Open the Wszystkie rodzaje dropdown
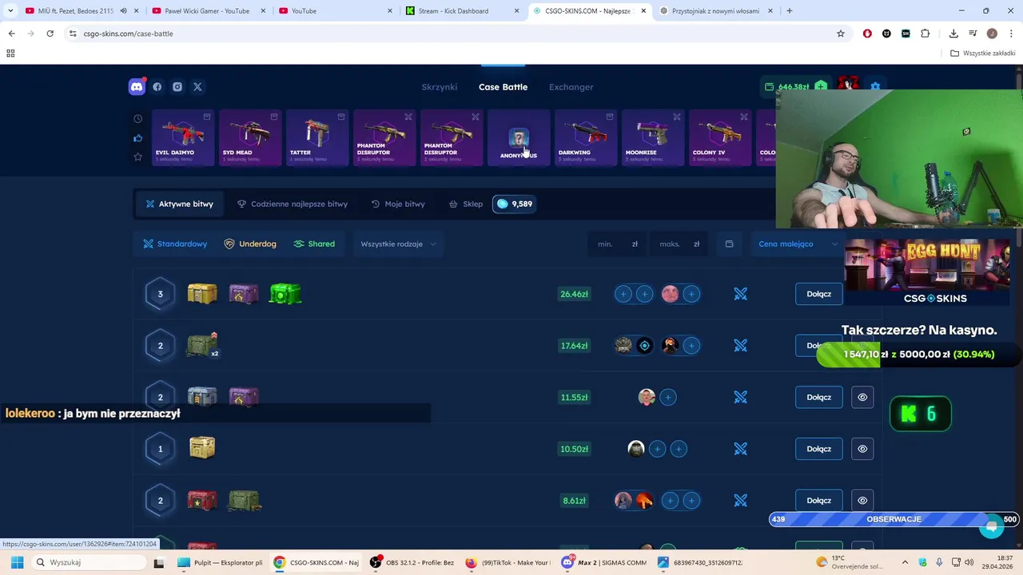This screenshot has width=1023, height=575. [398, 244]
